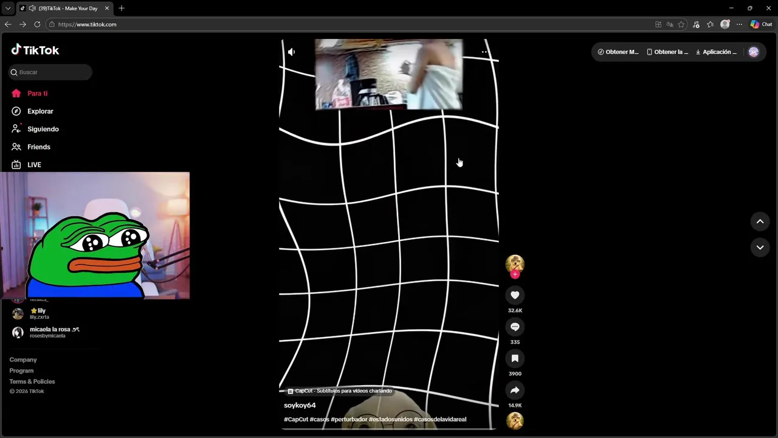The image size is (778, 438).
Task: Open the TikTok profile avatar menu
Action: (754, 52)
